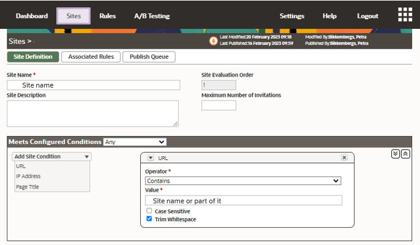
Task: Choose IP Address from site condition list
Action: pos(28,176)
